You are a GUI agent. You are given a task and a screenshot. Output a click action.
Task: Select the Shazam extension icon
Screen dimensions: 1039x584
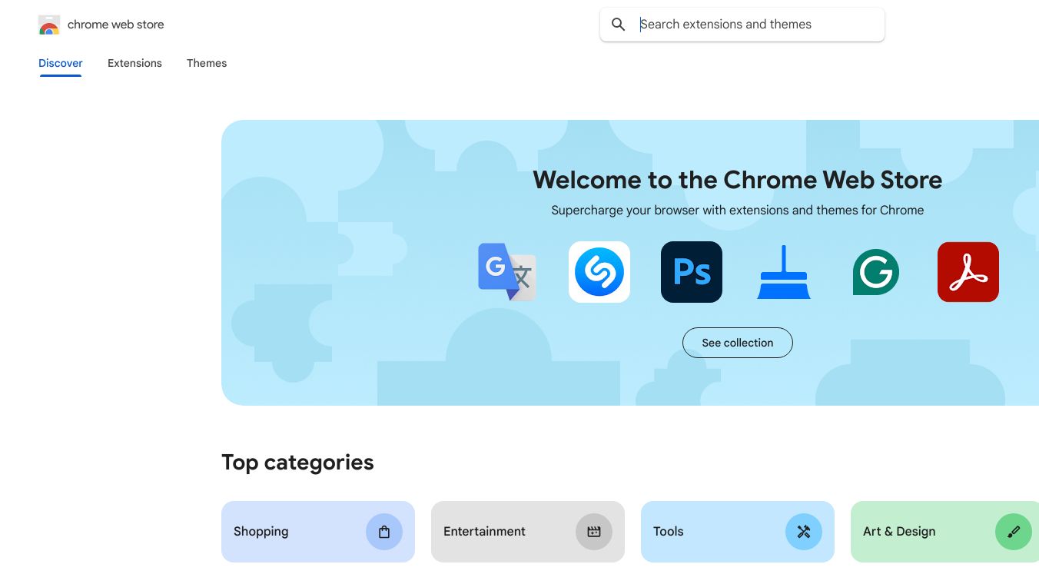599,272
